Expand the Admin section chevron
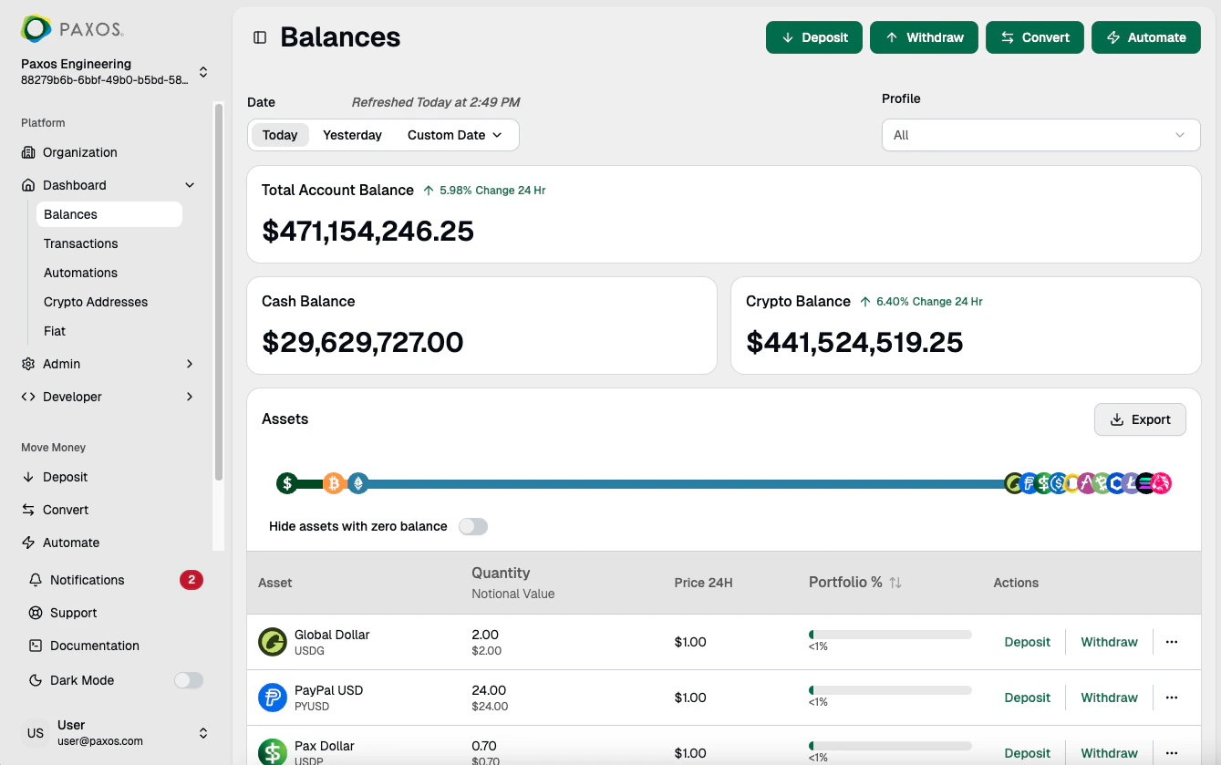This screenshot has height=765, width=1221. pyautogui.click(x=190, y=364)
